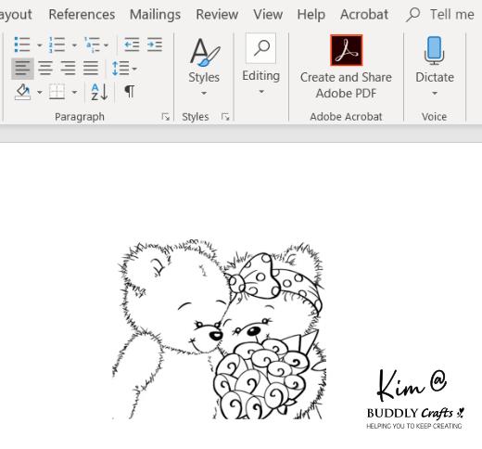Open the Shading color dropdown arrow
The width and height of the screenshot is (482, 449).
pos(40,92)
